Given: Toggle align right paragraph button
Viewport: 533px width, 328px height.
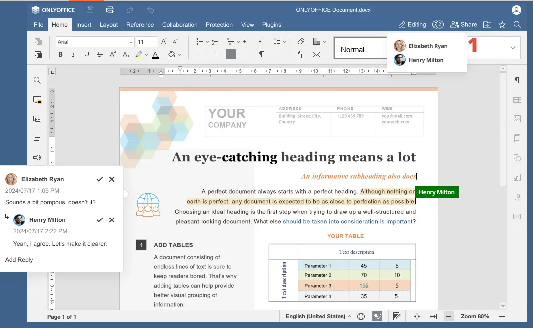Looking at the screenshot, I should (230, 55).
